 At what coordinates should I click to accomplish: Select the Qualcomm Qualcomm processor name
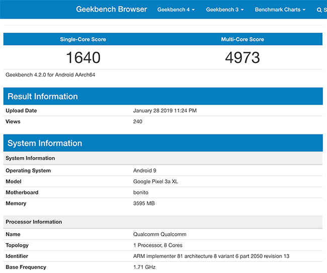pos(160,234)
